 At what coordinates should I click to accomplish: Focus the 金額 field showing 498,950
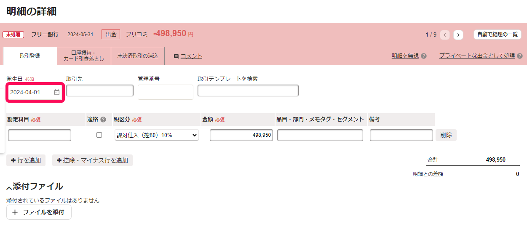tap(241, 135)
